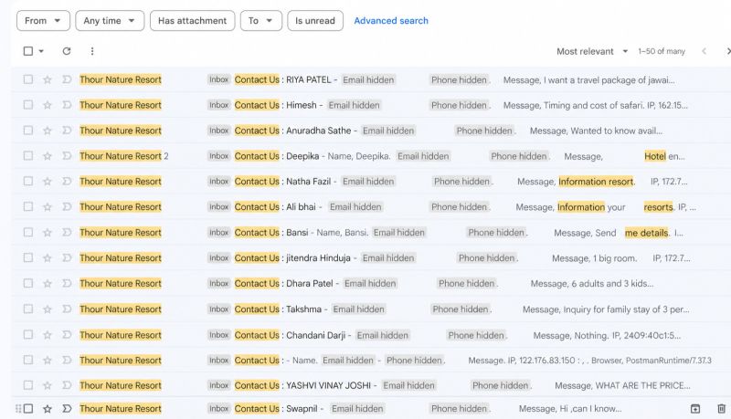The image size is (731, 419).
Task: Mark the YASHVI VINAY JOSHI email as important
Action: coord(67,385)
